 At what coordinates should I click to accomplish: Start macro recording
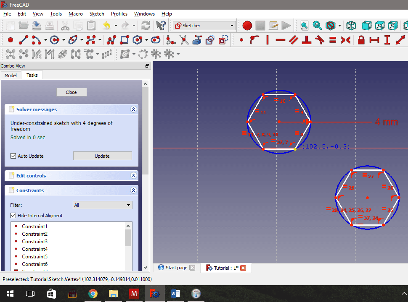click(x=247, y=25)
